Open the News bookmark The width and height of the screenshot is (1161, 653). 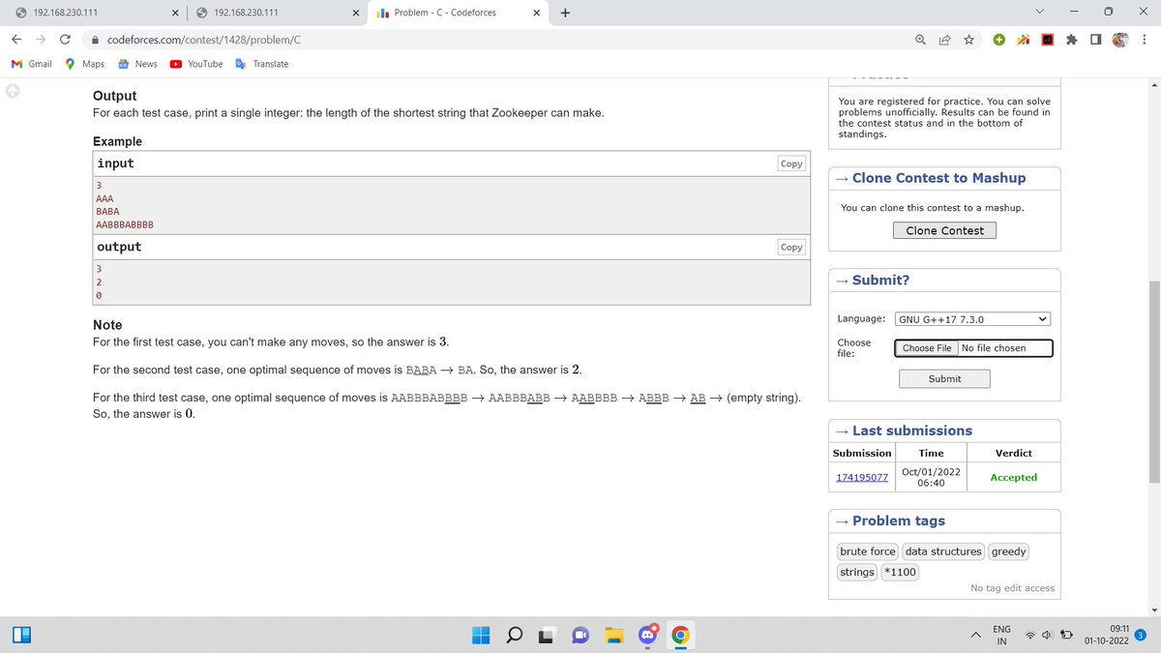(137, 64)
